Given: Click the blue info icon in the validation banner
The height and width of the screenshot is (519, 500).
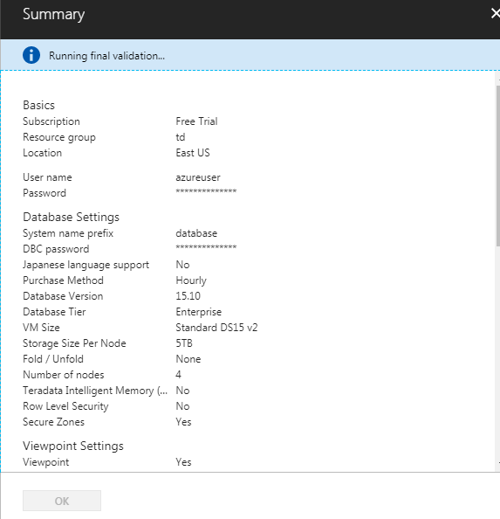Looking at the screenshot, I should tap(31, 55).
